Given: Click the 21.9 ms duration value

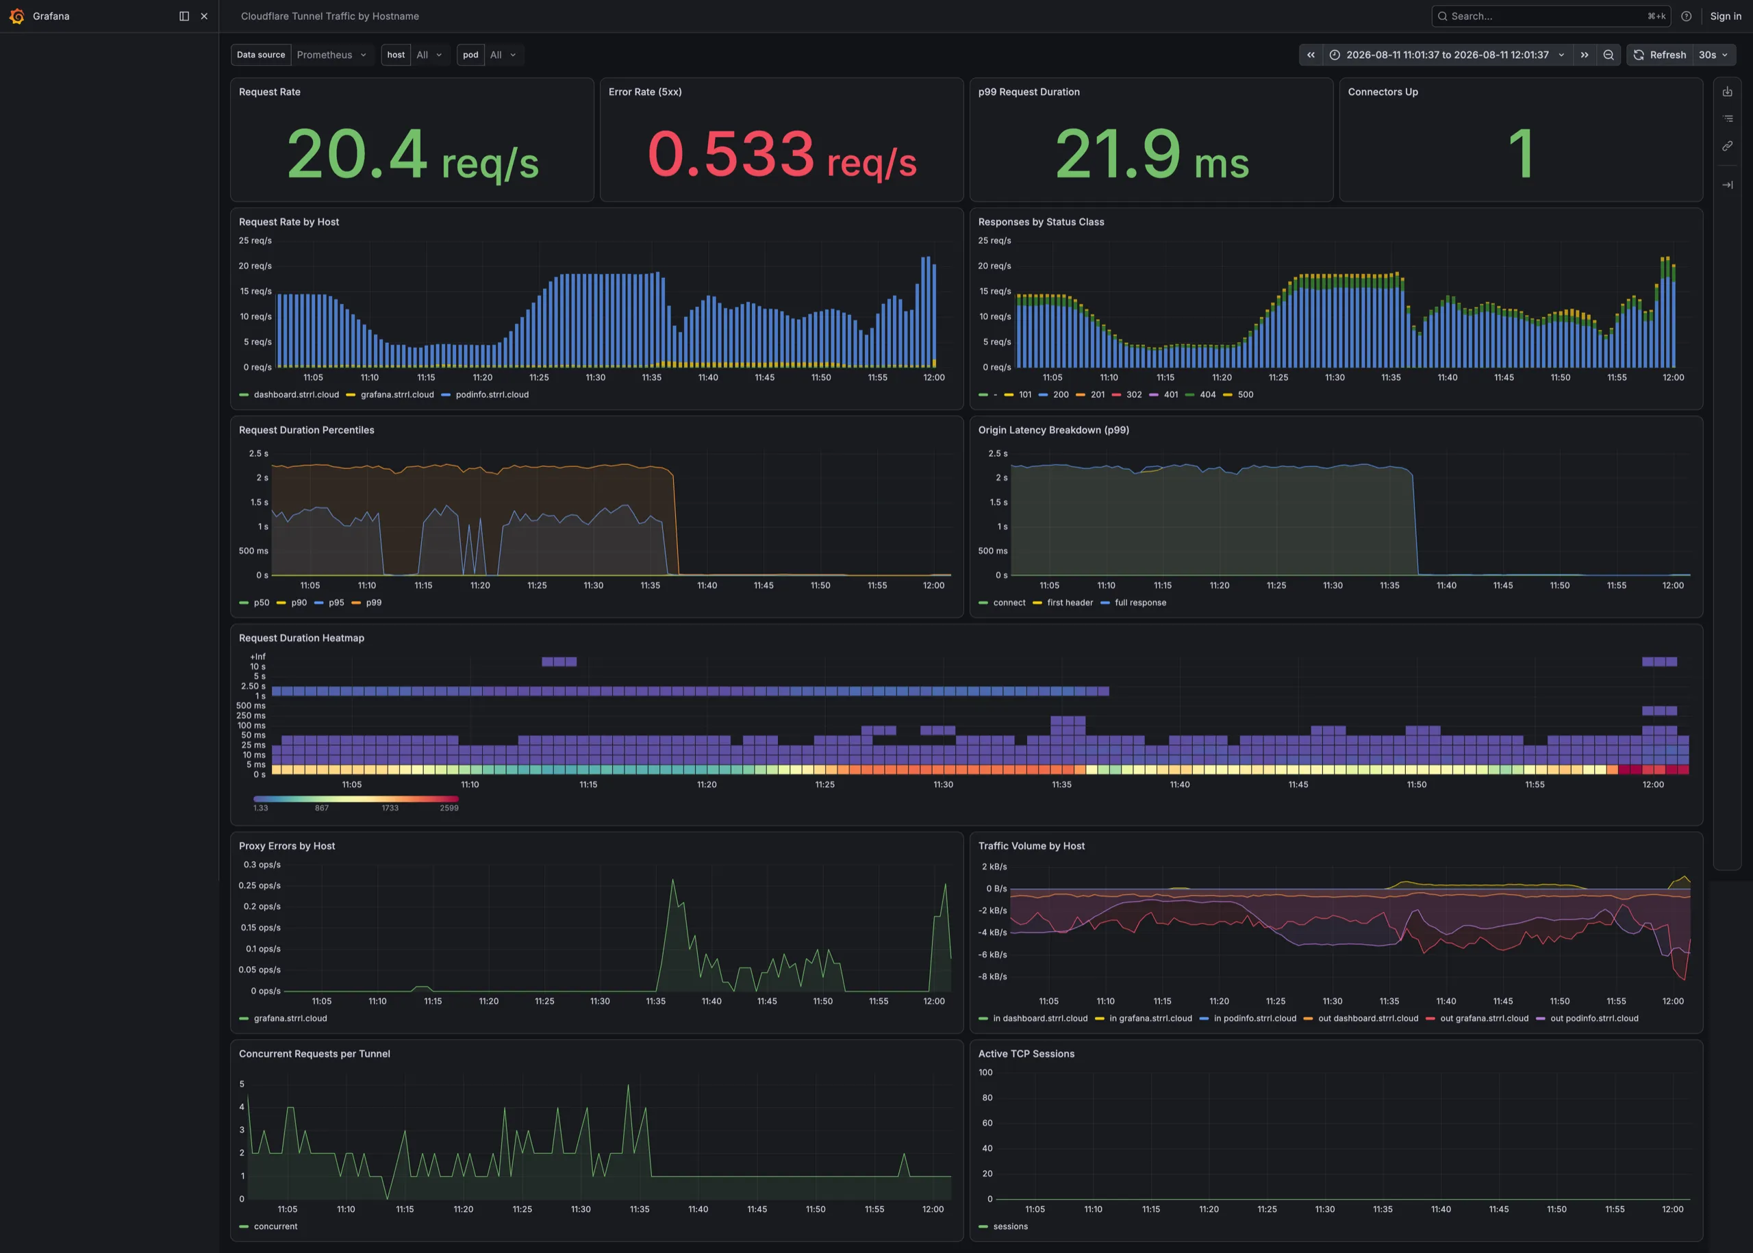Looking at the screenshot, I should coord(1151,154).
